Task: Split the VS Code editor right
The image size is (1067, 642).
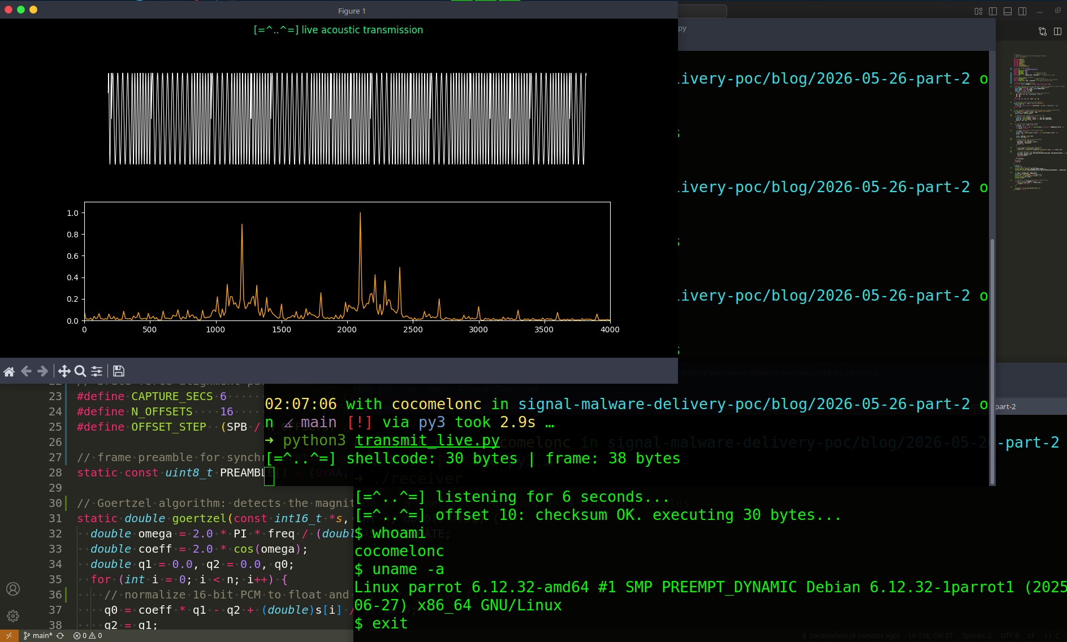Action: 1057,32
